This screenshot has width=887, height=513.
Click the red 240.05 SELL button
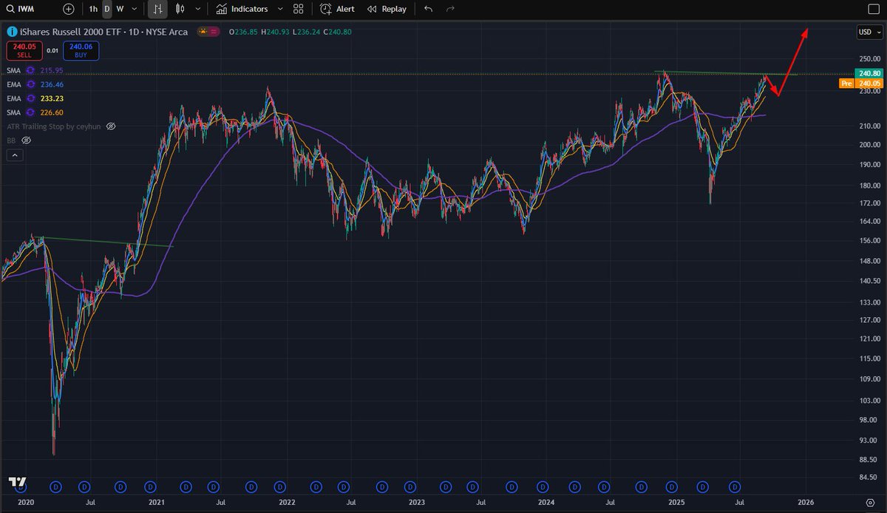[25, 50]
